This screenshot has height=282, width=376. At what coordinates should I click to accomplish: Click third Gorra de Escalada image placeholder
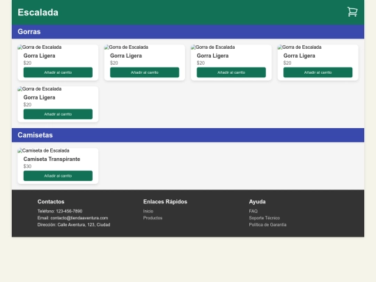[213, 47]
